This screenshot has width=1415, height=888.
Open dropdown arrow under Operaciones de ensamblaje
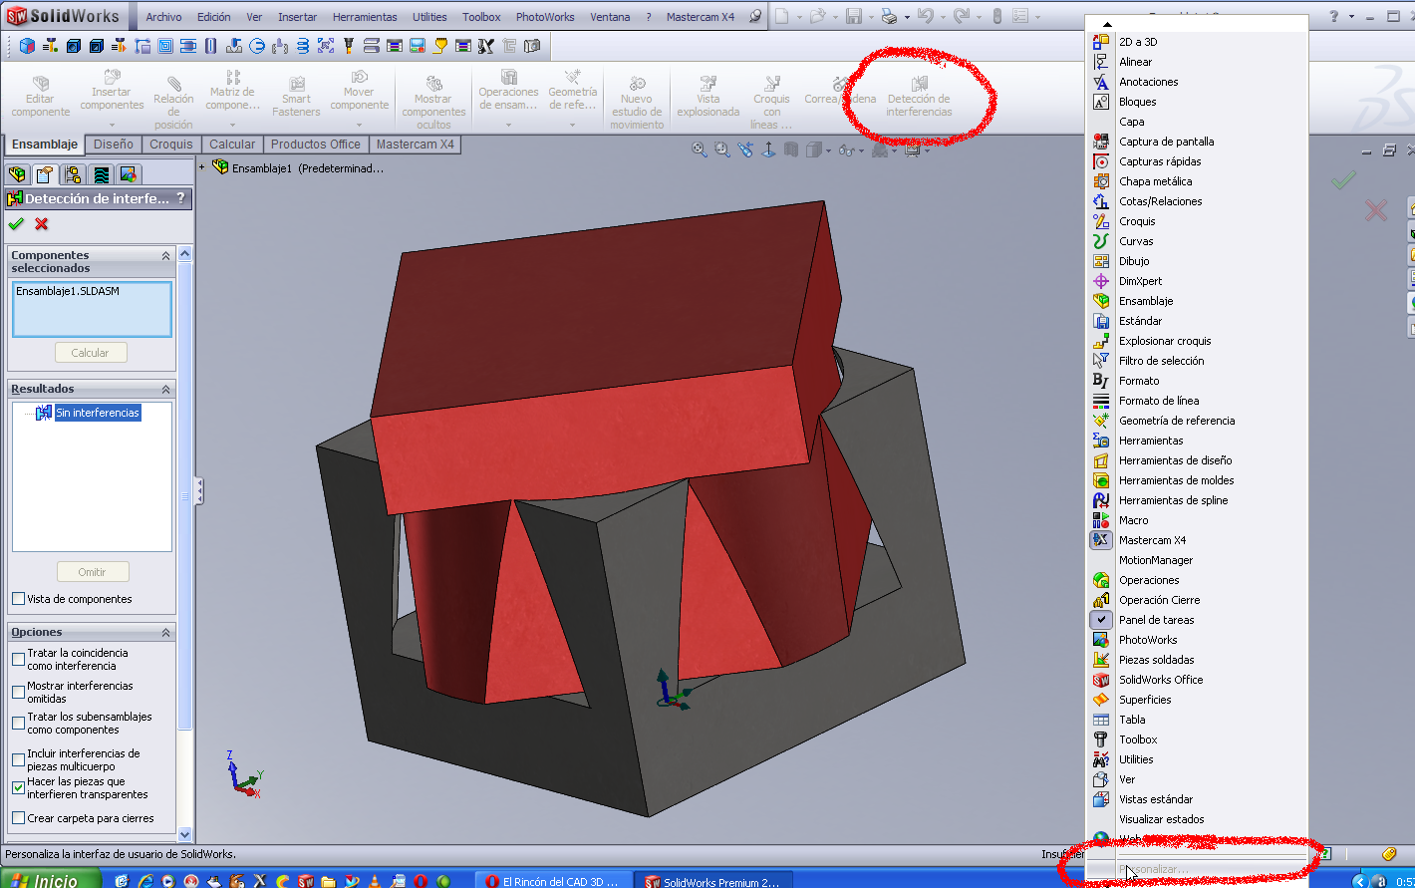tap(508, 125)
